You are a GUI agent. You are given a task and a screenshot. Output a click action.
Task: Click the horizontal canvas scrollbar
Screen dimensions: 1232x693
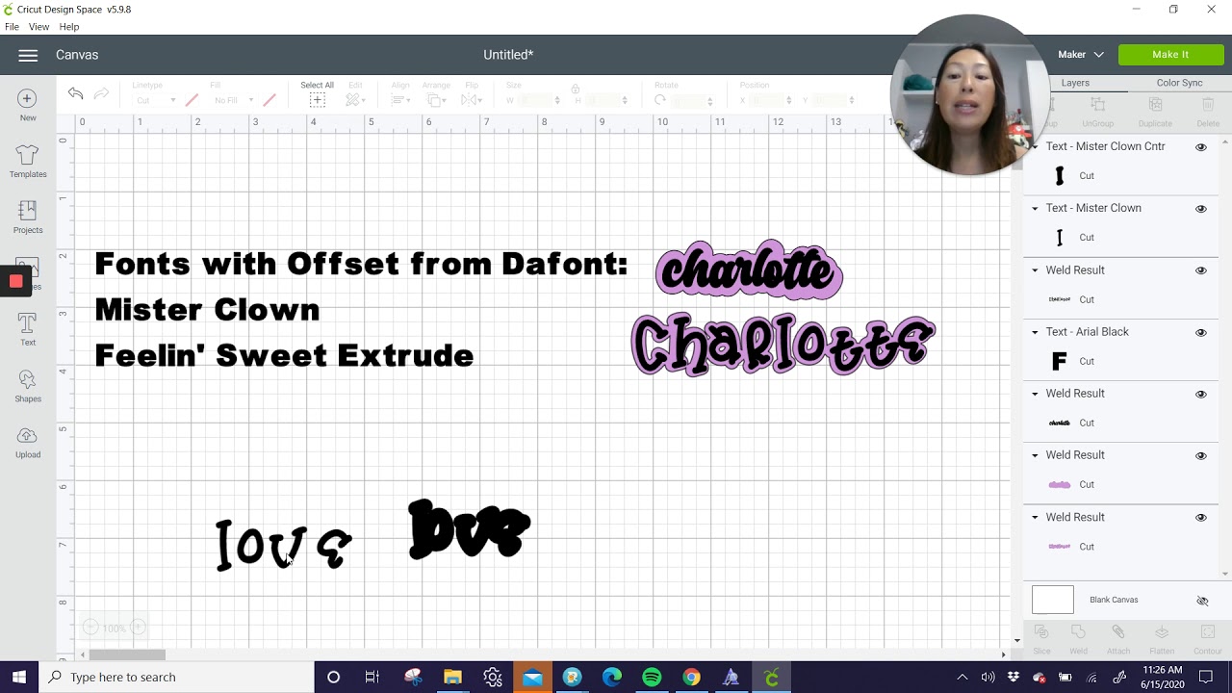coord(127,655)
